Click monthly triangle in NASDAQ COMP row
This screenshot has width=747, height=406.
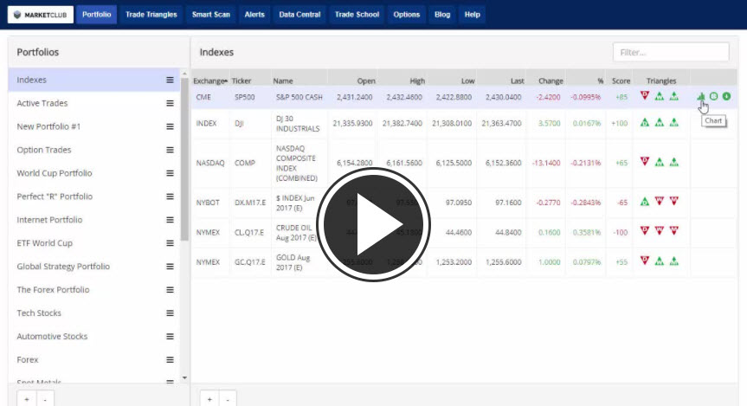click(x=673, y=162)
